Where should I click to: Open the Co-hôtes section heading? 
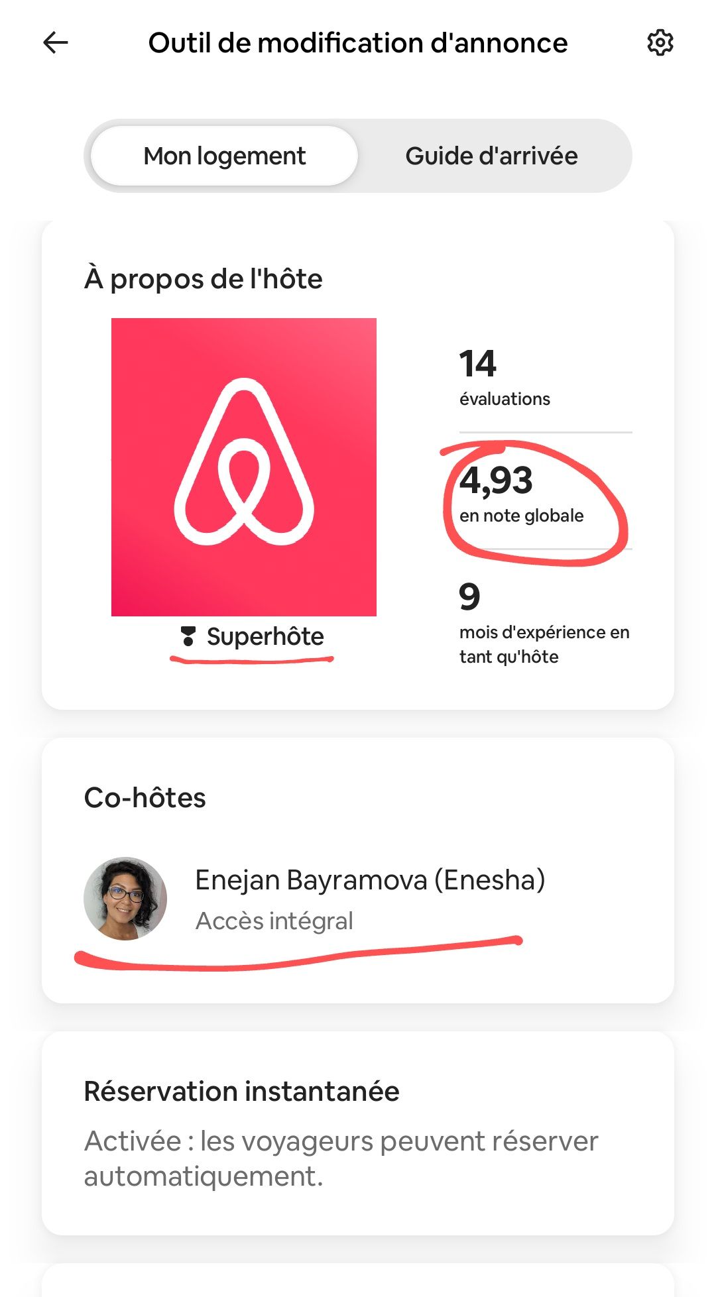(145, 798)
